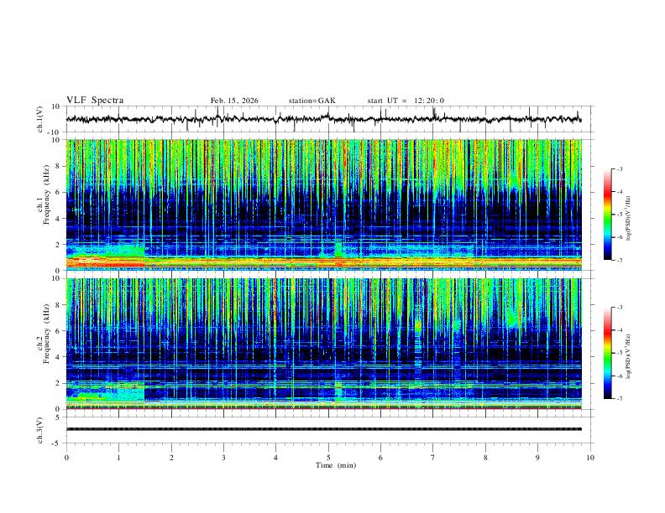Click the "ch.3(V)" axis label
The image size is (665, 513).
[40, 430]
